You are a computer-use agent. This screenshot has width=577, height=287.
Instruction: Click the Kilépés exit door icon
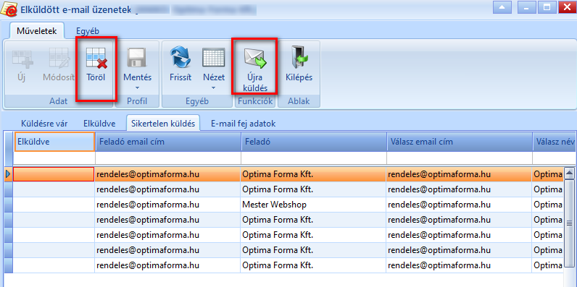tap(299, 58)
